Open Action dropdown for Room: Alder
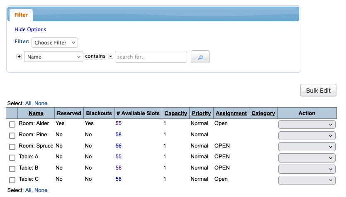The height and width of the screenshot is (197, 346). (307, 124)
